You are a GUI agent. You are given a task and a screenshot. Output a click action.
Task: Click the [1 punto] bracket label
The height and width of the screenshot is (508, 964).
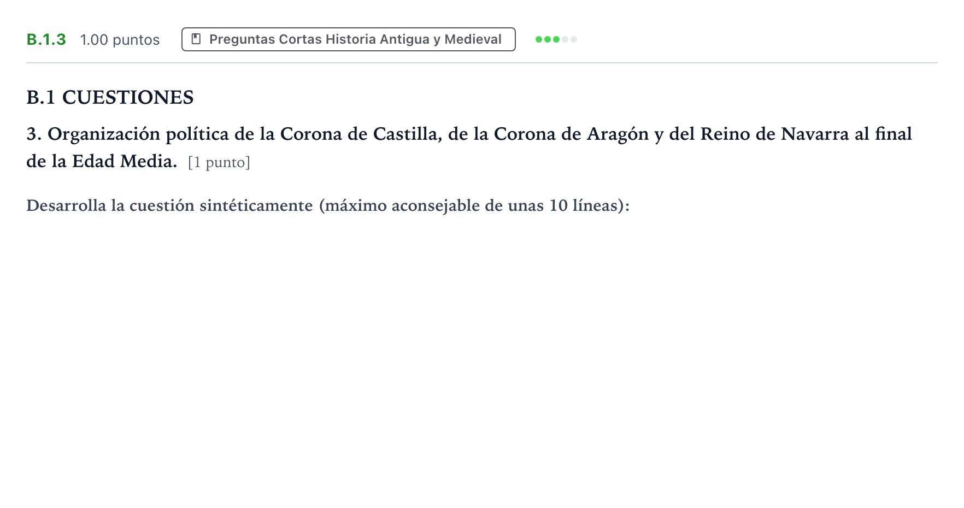point(219,162)
